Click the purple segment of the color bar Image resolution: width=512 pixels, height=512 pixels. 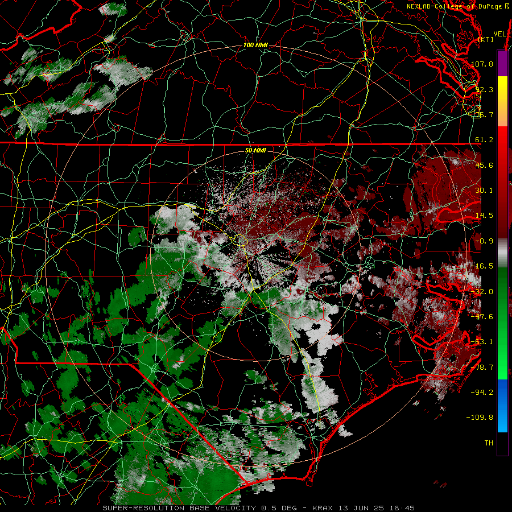pyautogui.click(x=502, y=63)
